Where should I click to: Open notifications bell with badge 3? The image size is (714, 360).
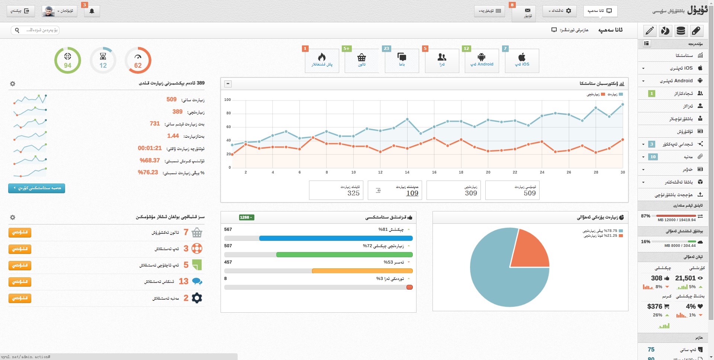92,11
